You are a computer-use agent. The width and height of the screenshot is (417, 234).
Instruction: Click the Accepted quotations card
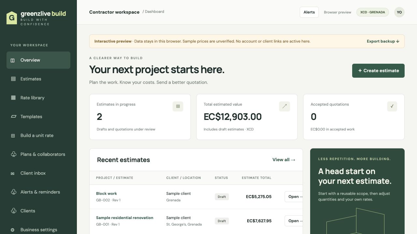pyautogui.click(x=354, y=117)
